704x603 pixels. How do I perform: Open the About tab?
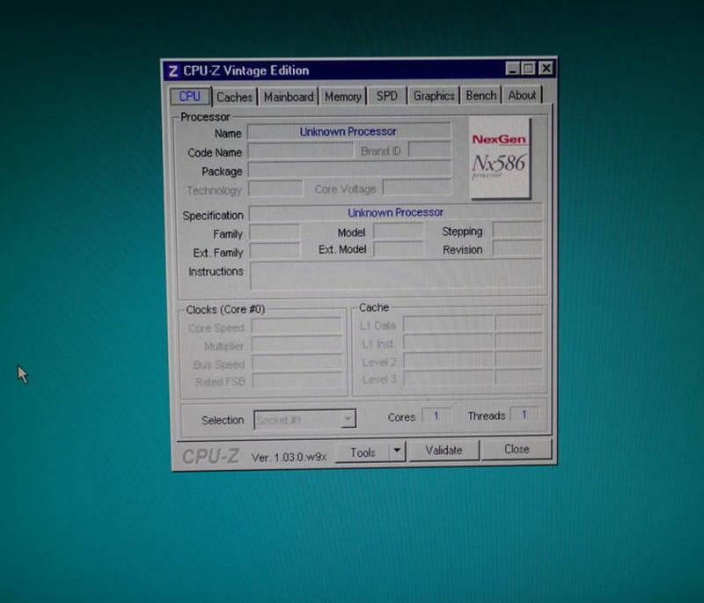(x=522, y=95)
